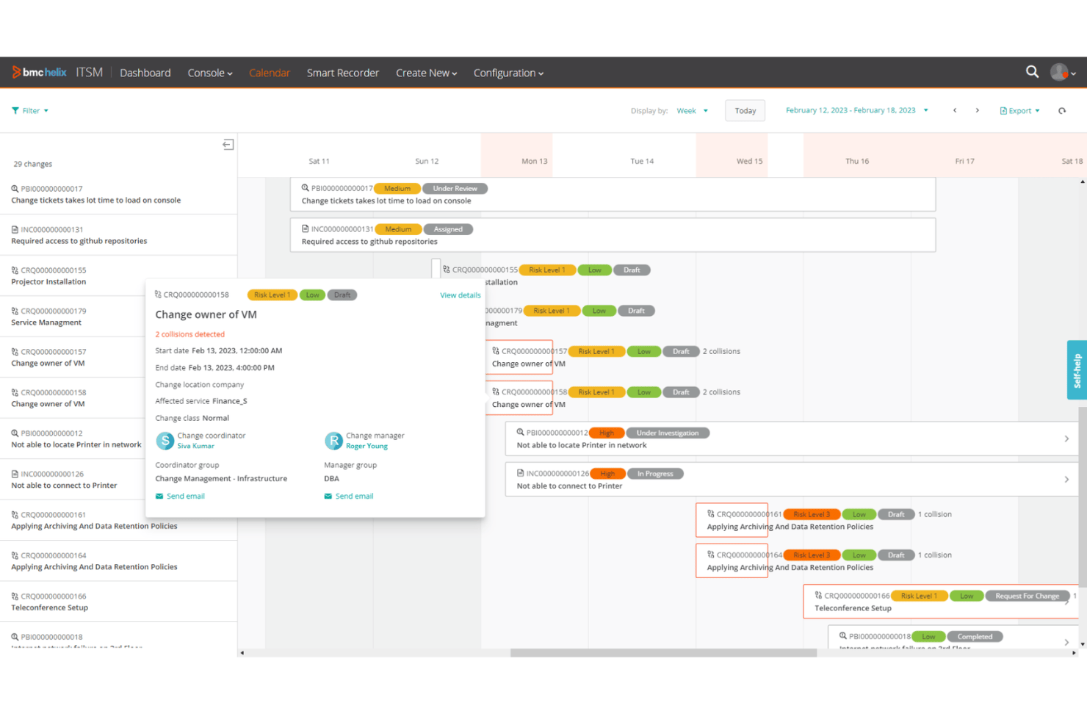The height and width of the screenshot is (725, 1087).
Task: Open the date range picker dropdown
Action: click(856, 111)
